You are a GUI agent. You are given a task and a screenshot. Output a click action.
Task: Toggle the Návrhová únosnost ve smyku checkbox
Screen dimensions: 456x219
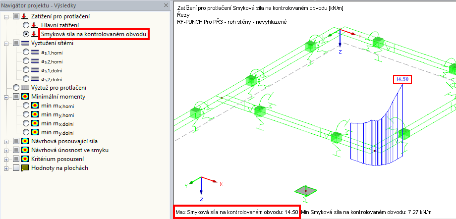tap(16, 150)
